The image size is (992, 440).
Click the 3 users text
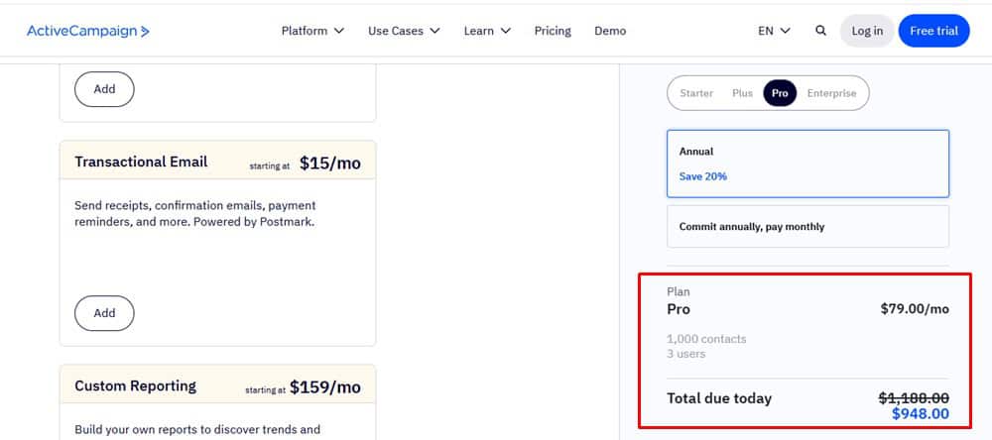click(x=685, y=354)
